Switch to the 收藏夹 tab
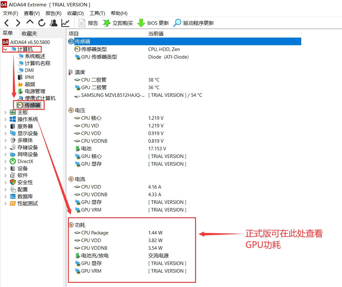Viewport: 342px width, 287px height. click(29, 33)
